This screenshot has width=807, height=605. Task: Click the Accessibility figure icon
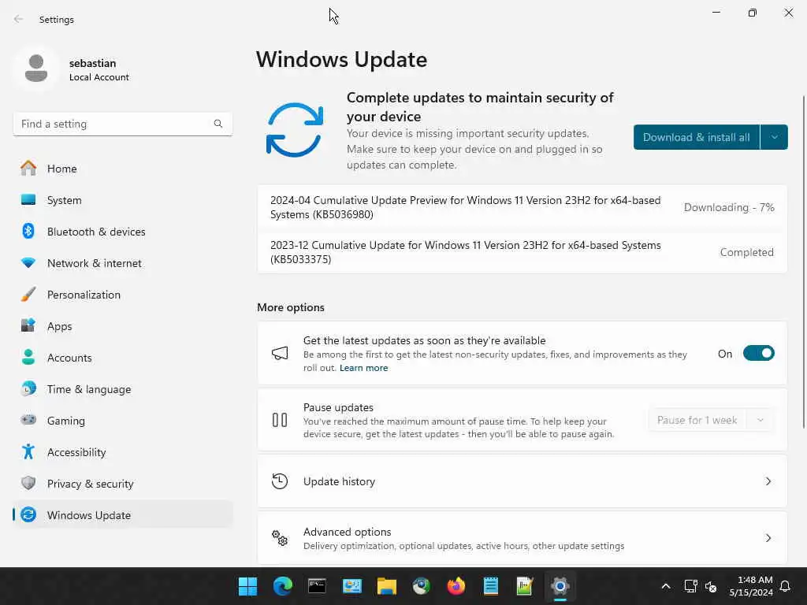click(28, 451)
